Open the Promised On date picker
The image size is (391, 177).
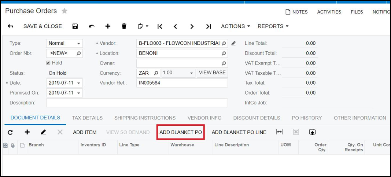coord(79,93)
